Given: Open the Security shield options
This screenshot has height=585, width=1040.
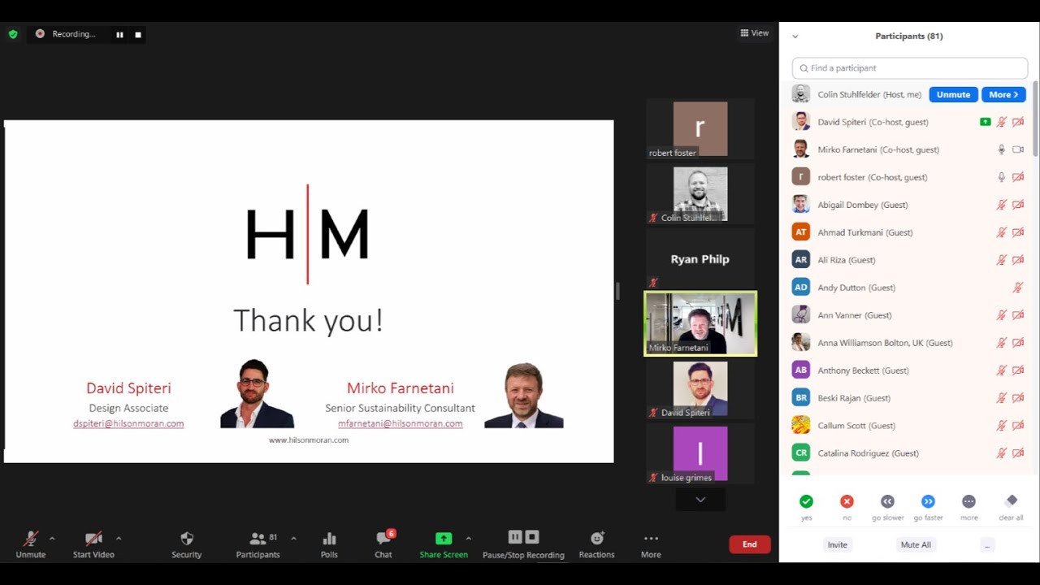Looking at the screenshot, I should 187,538.
